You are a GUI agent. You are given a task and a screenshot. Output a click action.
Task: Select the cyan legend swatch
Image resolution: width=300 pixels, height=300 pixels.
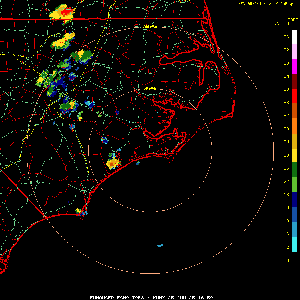[x=294, y=244]
